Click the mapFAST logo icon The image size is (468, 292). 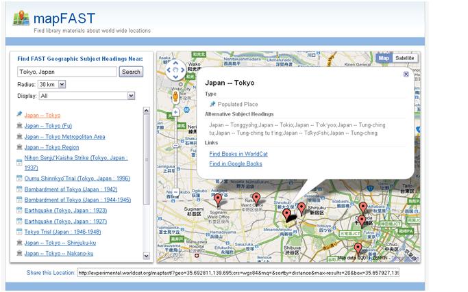21,18
